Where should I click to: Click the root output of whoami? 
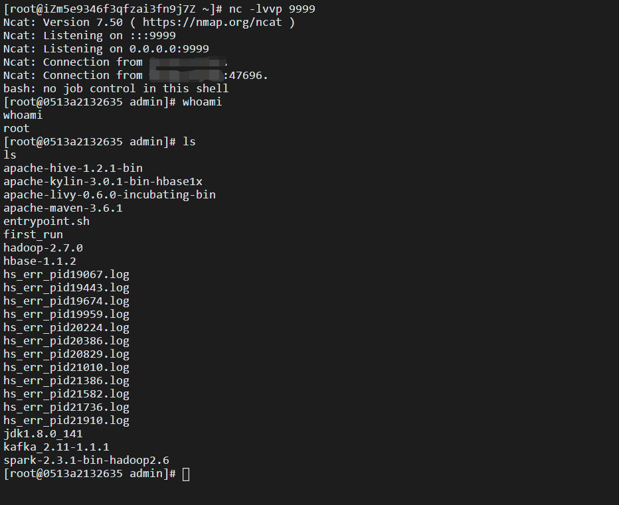(x=17, y=129)
